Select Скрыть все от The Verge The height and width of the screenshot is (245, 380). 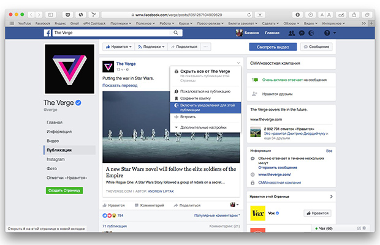(x=205, y=75)
